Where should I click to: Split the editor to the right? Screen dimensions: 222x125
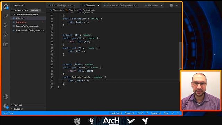pos(171,5)
